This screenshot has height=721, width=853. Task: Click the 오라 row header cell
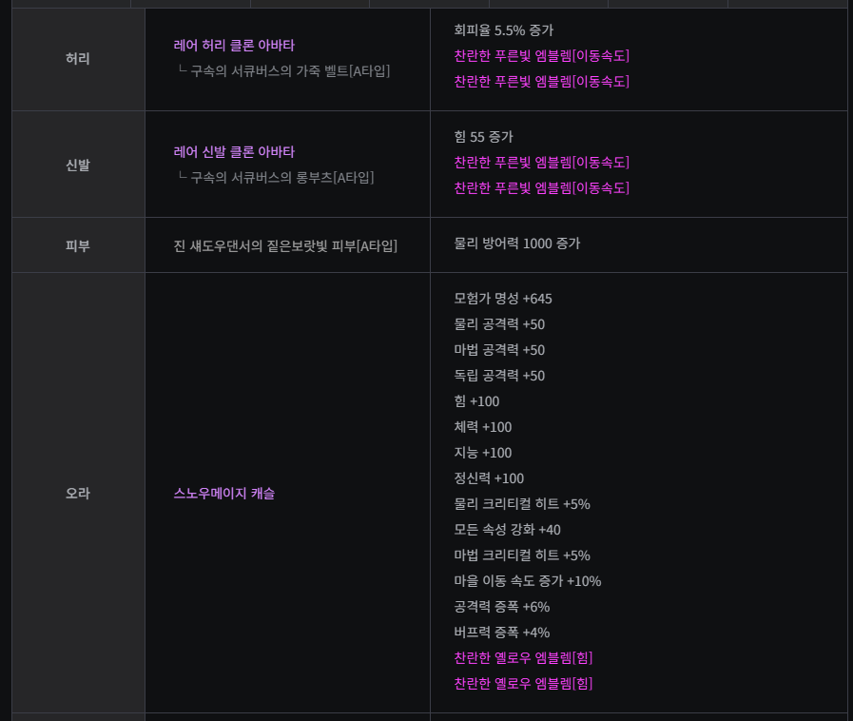[78, 494]
